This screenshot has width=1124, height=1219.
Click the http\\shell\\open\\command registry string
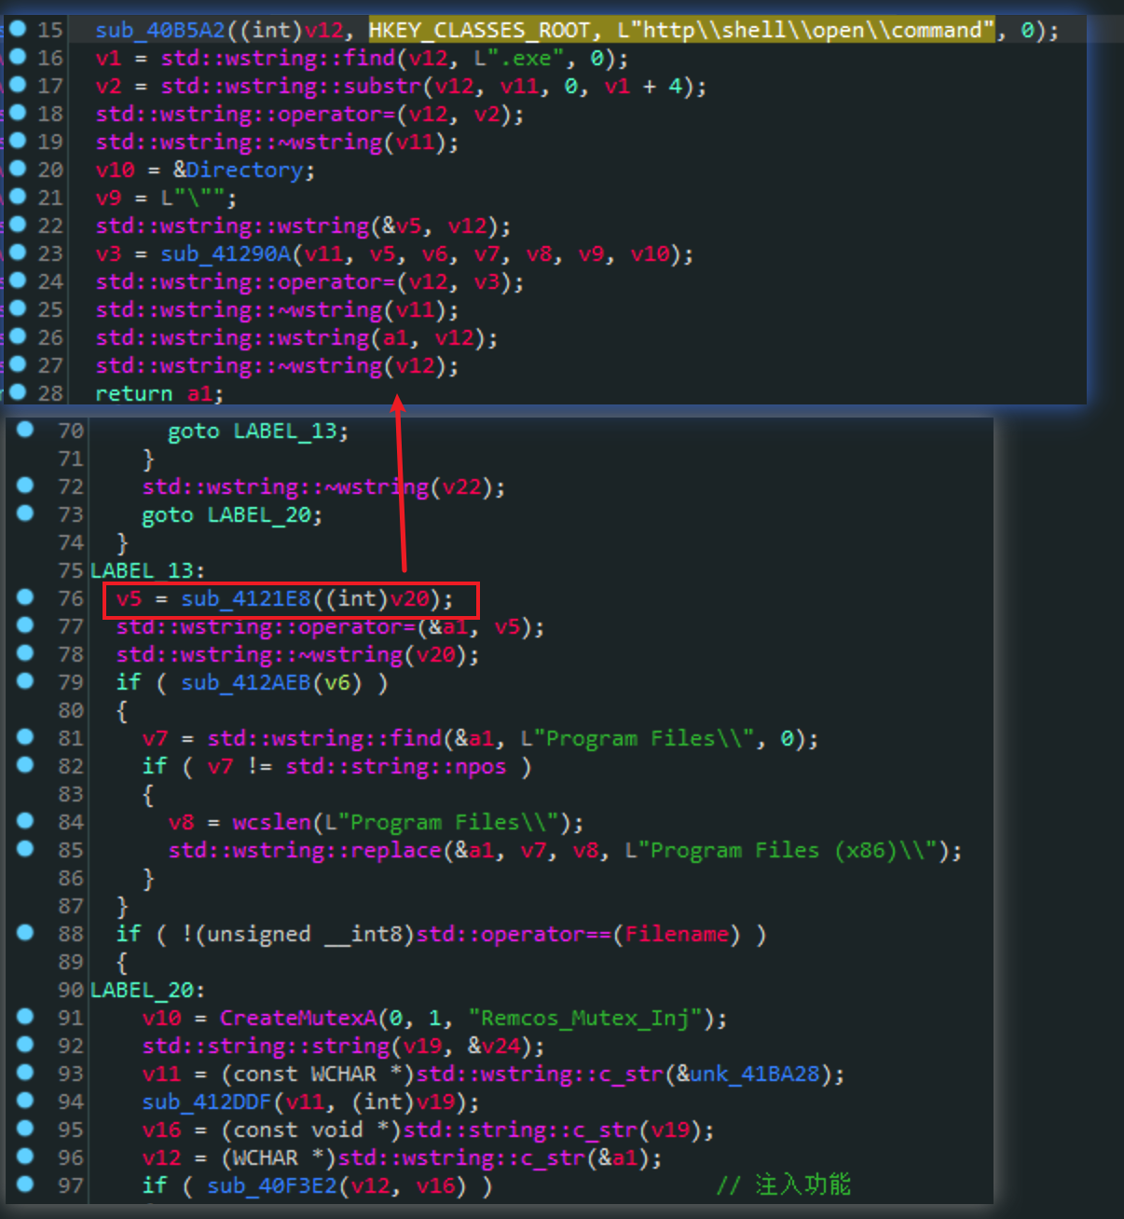[805, 31]
